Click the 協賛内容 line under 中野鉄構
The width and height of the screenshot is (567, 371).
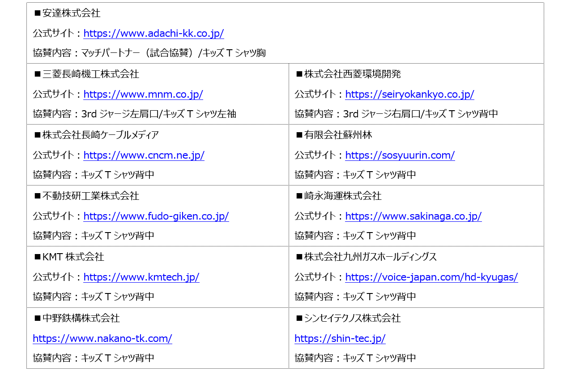[x=94, y=358]
